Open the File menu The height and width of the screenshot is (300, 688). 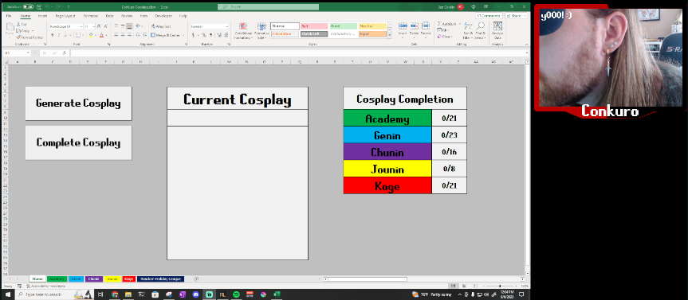coord(9,16)
